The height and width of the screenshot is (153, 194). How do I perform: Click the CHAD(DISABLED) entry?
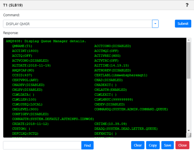coord(108,80)
